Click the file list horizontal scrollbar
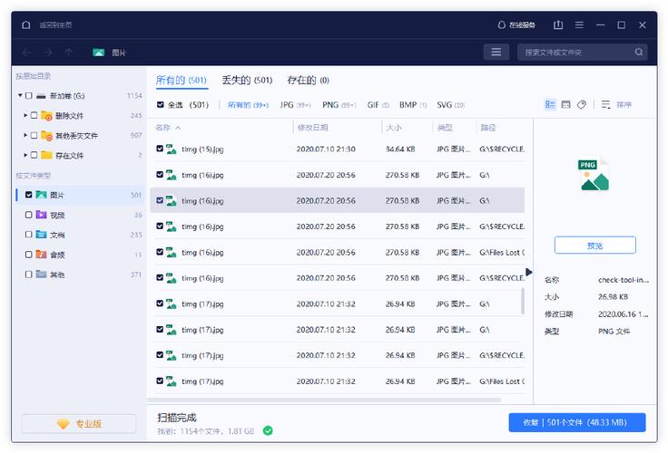Screen dimensions: 668x453 327,400
